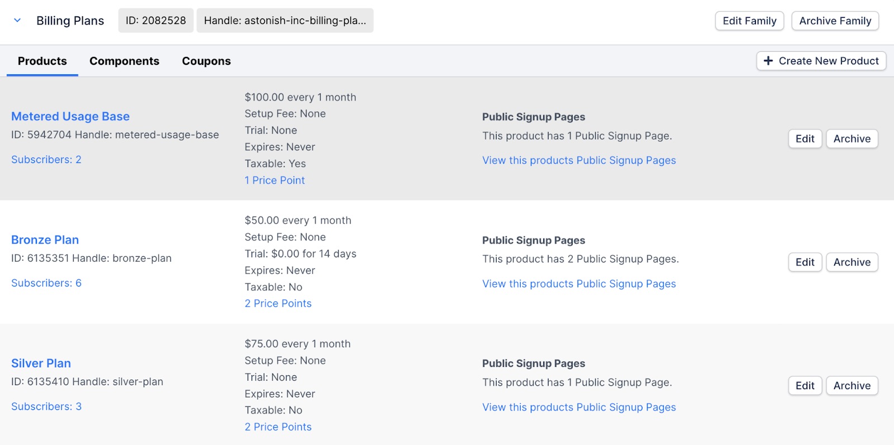Show Bronze Plan's 6 subscribers
This screenshot has width=894, height=445.
click(46, 283)
